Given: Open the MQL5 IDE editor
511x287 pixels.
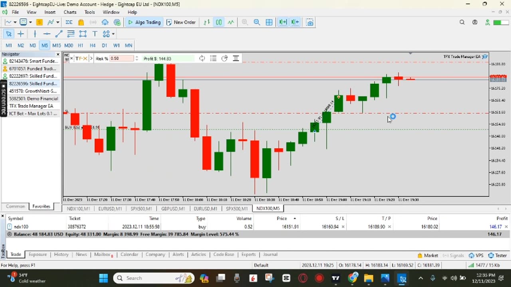Looking at the screenshot, I should pyautogui.click(x=69, y=22).
